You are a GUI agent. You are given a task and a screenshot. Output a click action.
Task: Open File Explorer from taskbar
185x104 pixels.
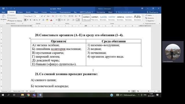23,95
